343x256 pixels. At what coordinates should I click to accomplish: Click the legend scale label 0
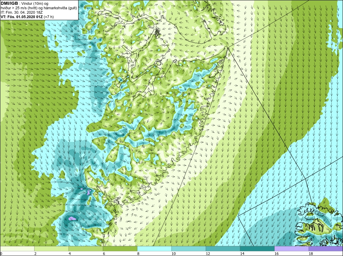click(x=1, y=254)
